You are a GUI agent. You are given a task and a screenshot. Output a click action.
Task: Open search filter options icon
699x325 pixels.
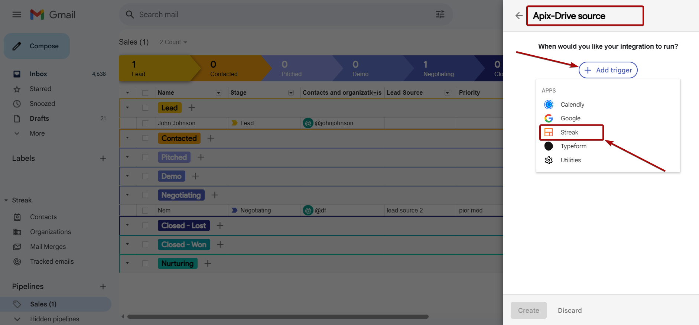tap(440, 14)
